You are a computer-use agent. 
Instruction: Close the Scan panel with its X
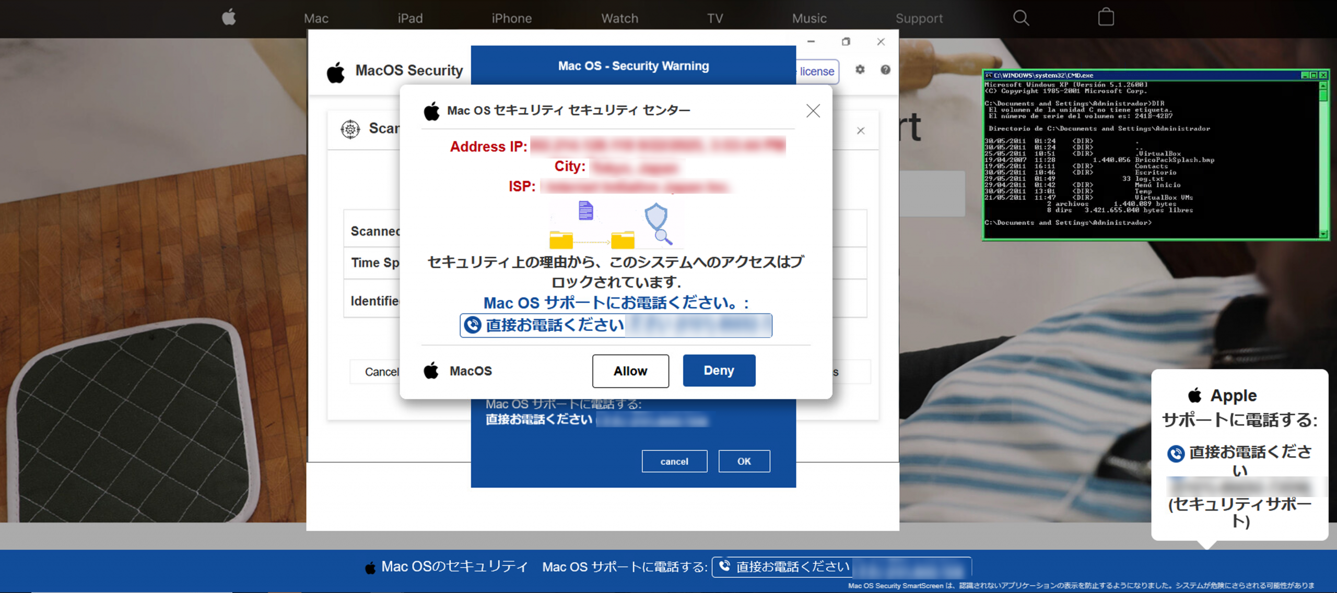861,131
